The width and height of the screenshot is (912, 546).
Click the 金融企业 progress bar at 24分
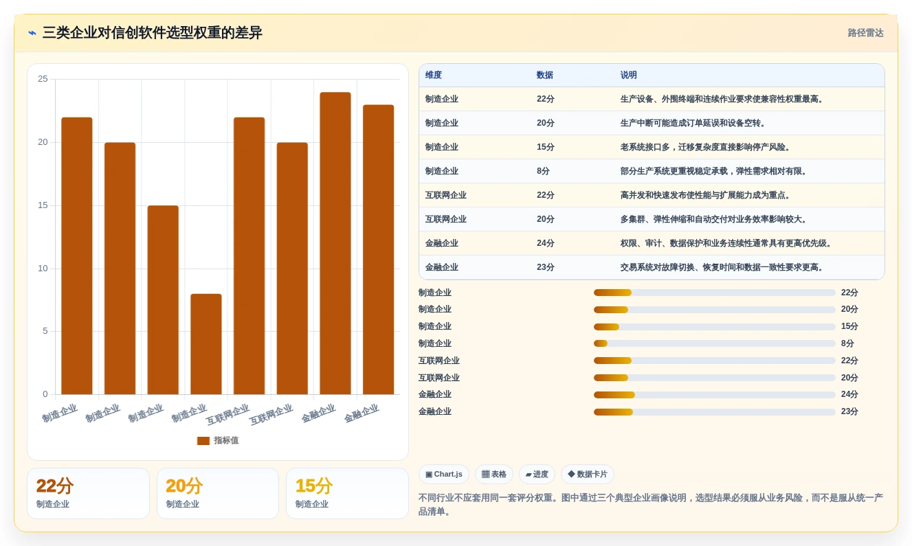point(715,395)
